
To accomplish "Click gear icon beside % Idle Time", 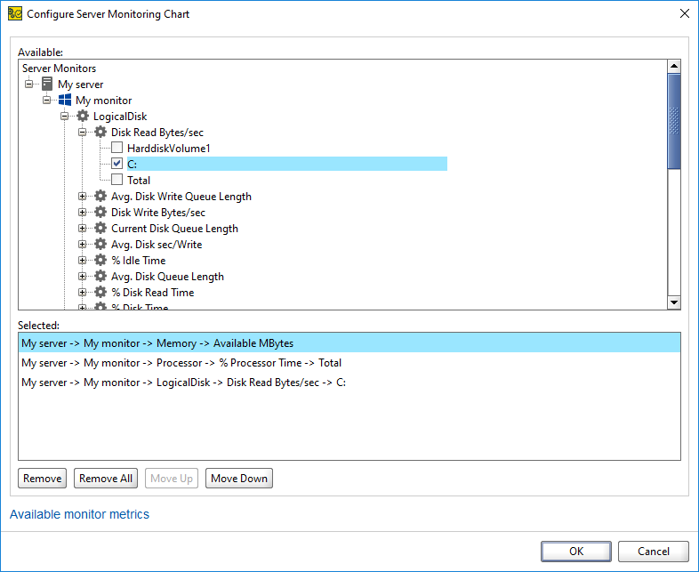I will [x=100, y=261].
